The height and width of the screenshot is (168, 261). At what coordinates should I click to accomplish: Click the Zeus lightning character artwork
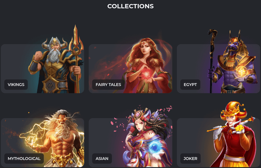[57, 138]
